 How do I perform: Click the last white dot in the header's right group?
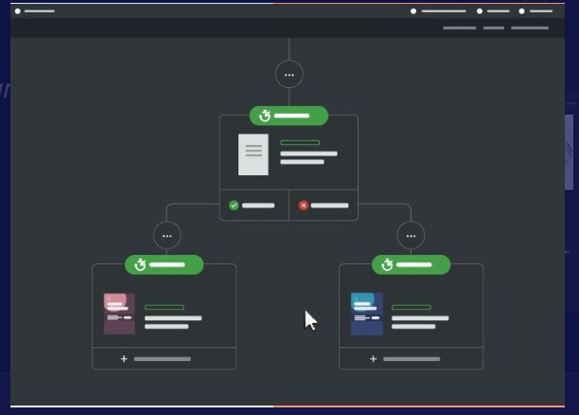point(522,11)
